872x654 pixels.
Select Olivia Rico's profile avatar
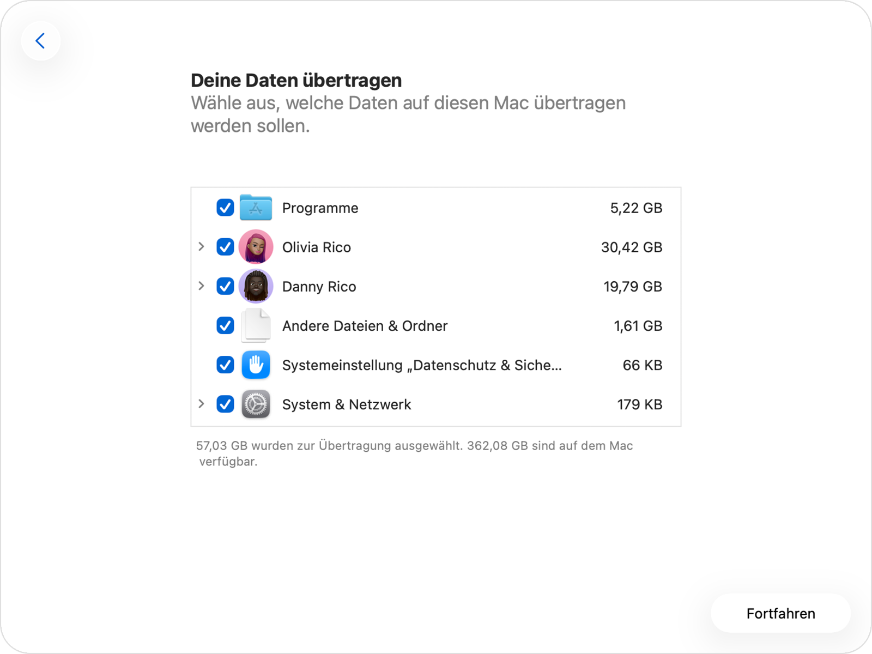[256, 247]
